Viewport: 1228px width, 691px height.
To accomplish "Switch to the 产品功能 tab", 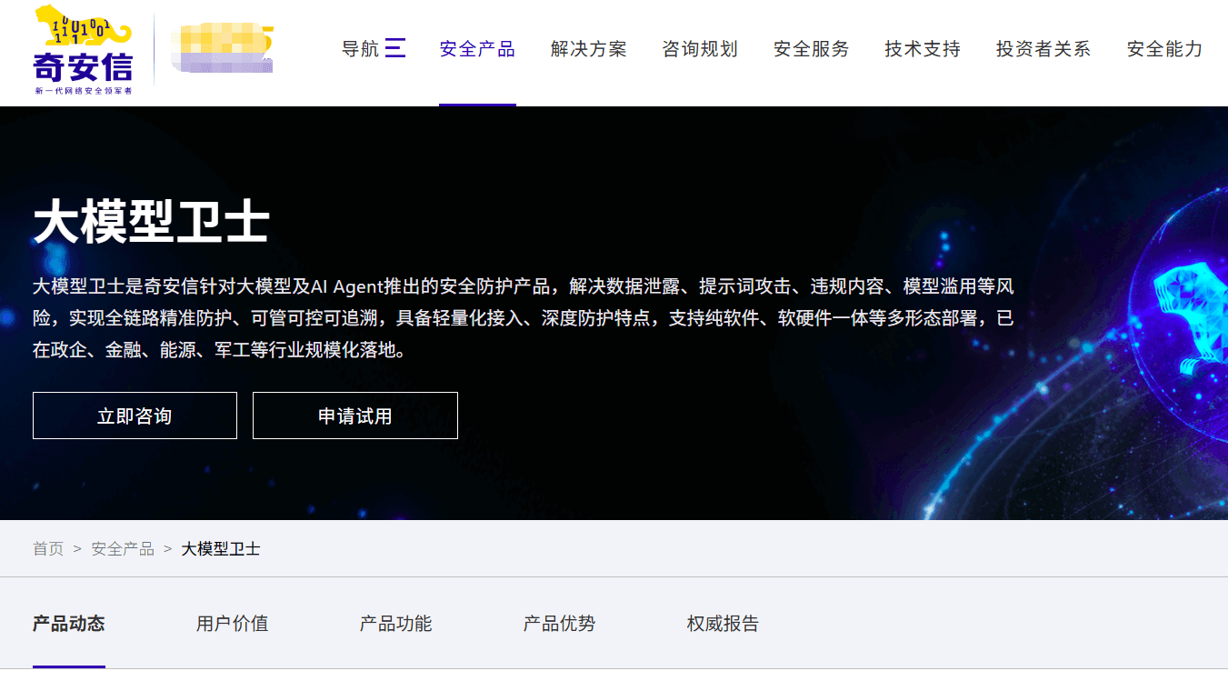I will pos(396,624).
